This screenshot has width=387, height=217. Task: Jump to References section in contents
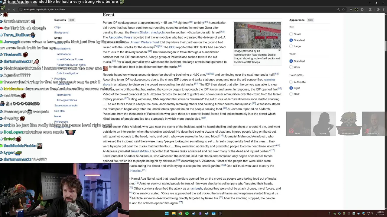pos(61,122)
